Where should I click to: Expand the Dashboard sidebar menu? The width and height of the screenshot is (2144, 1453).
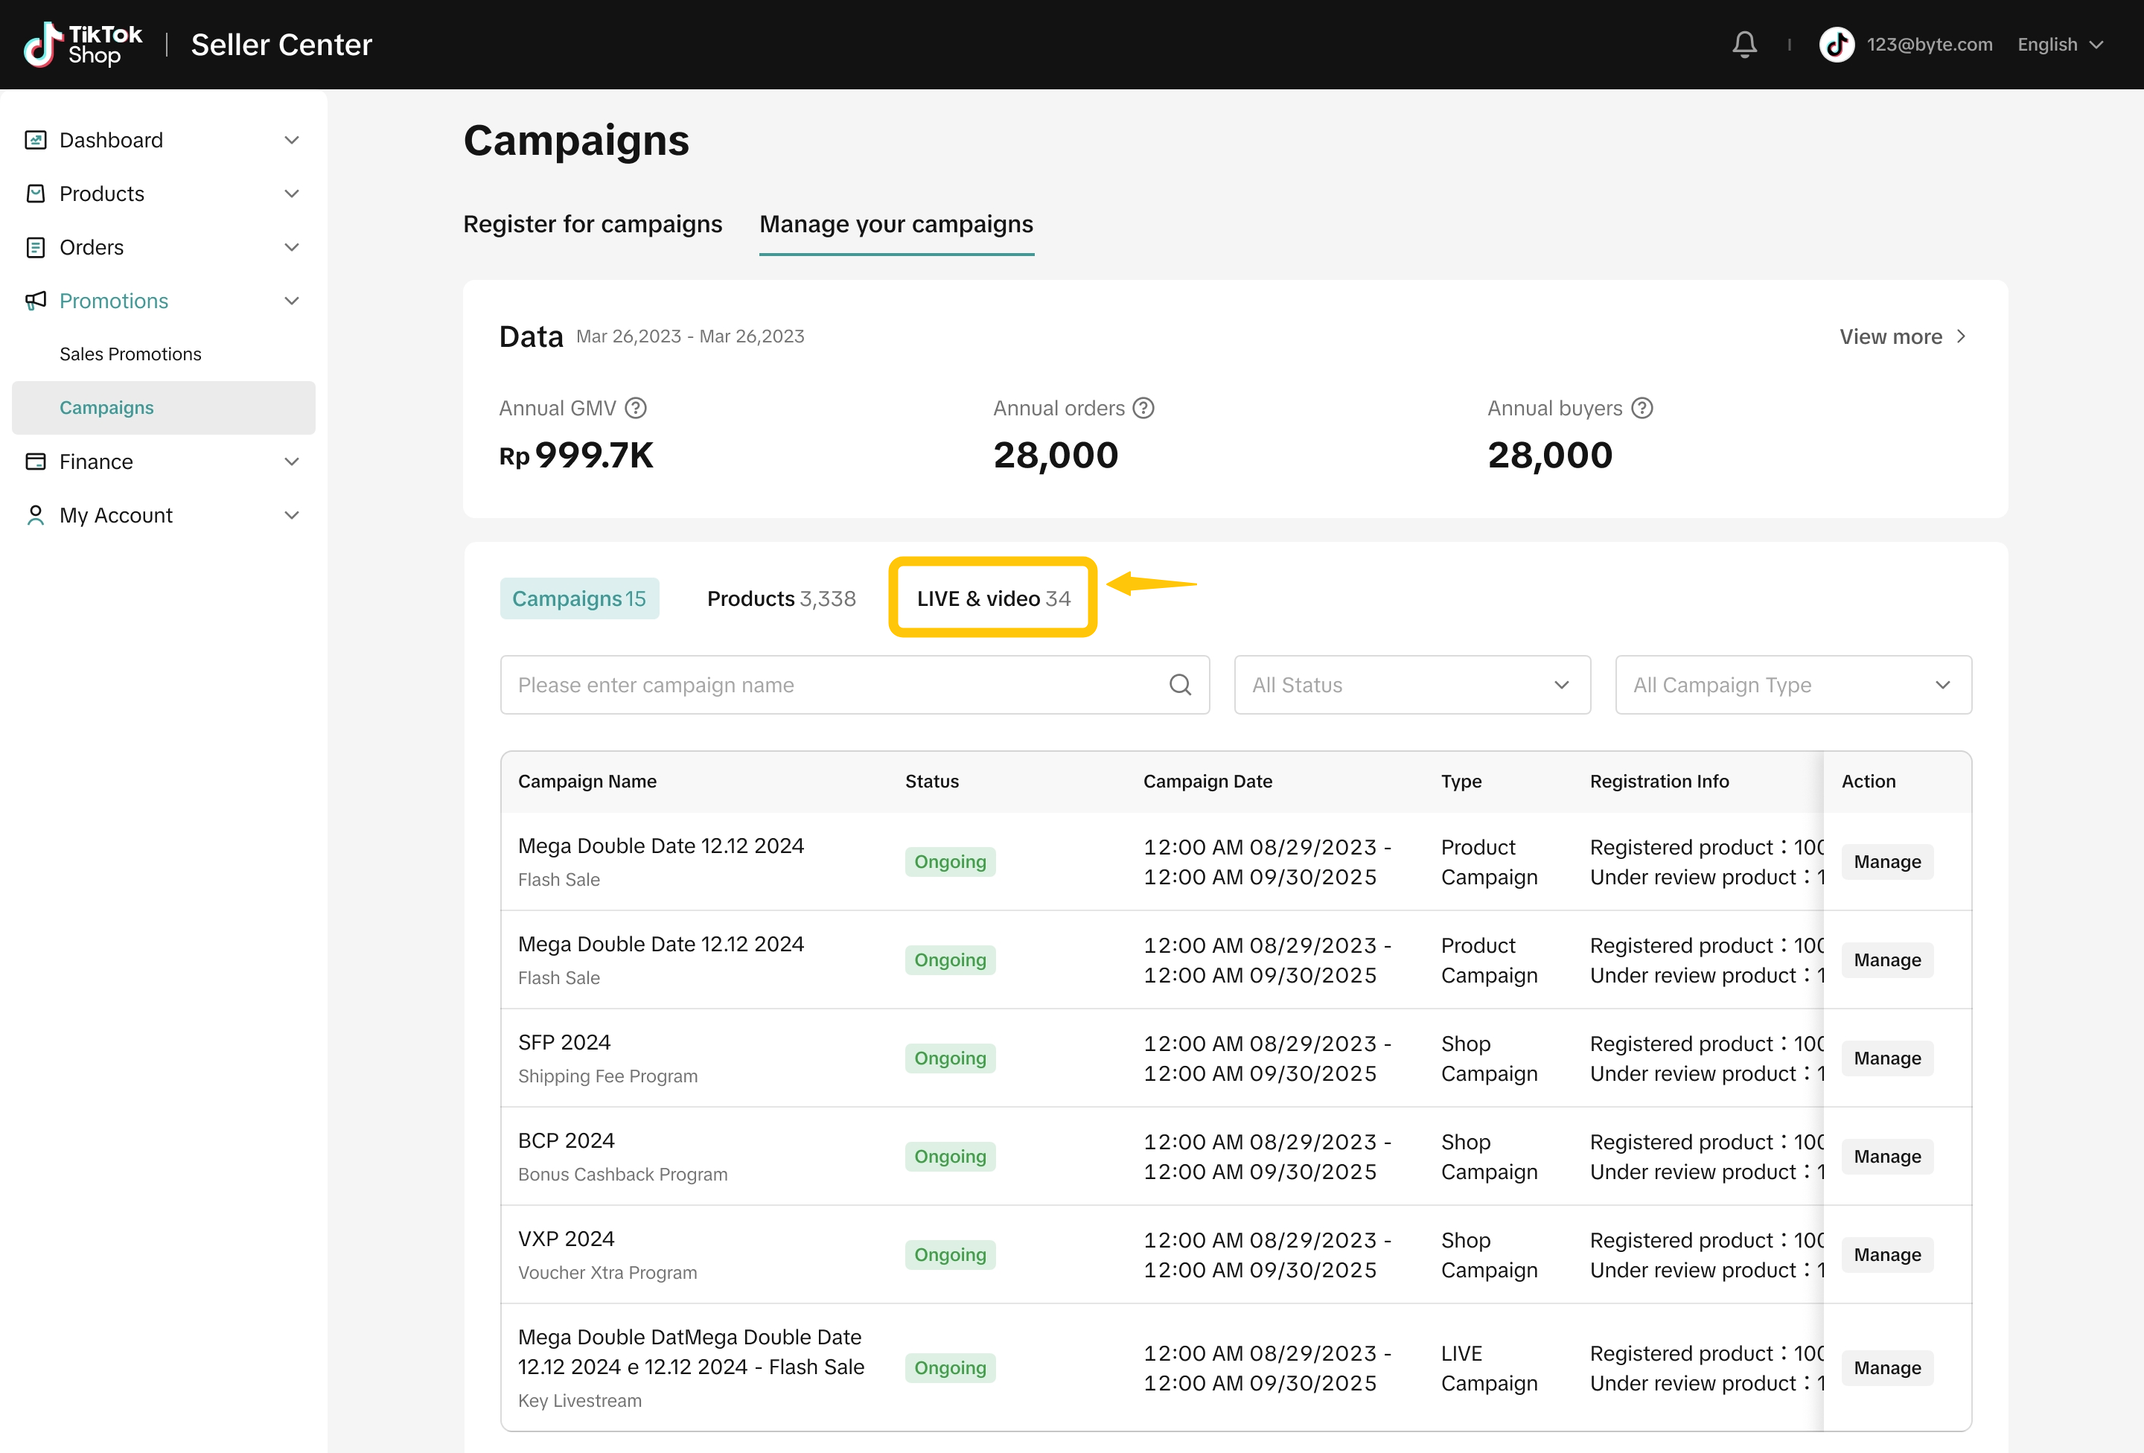coord(292,140)
